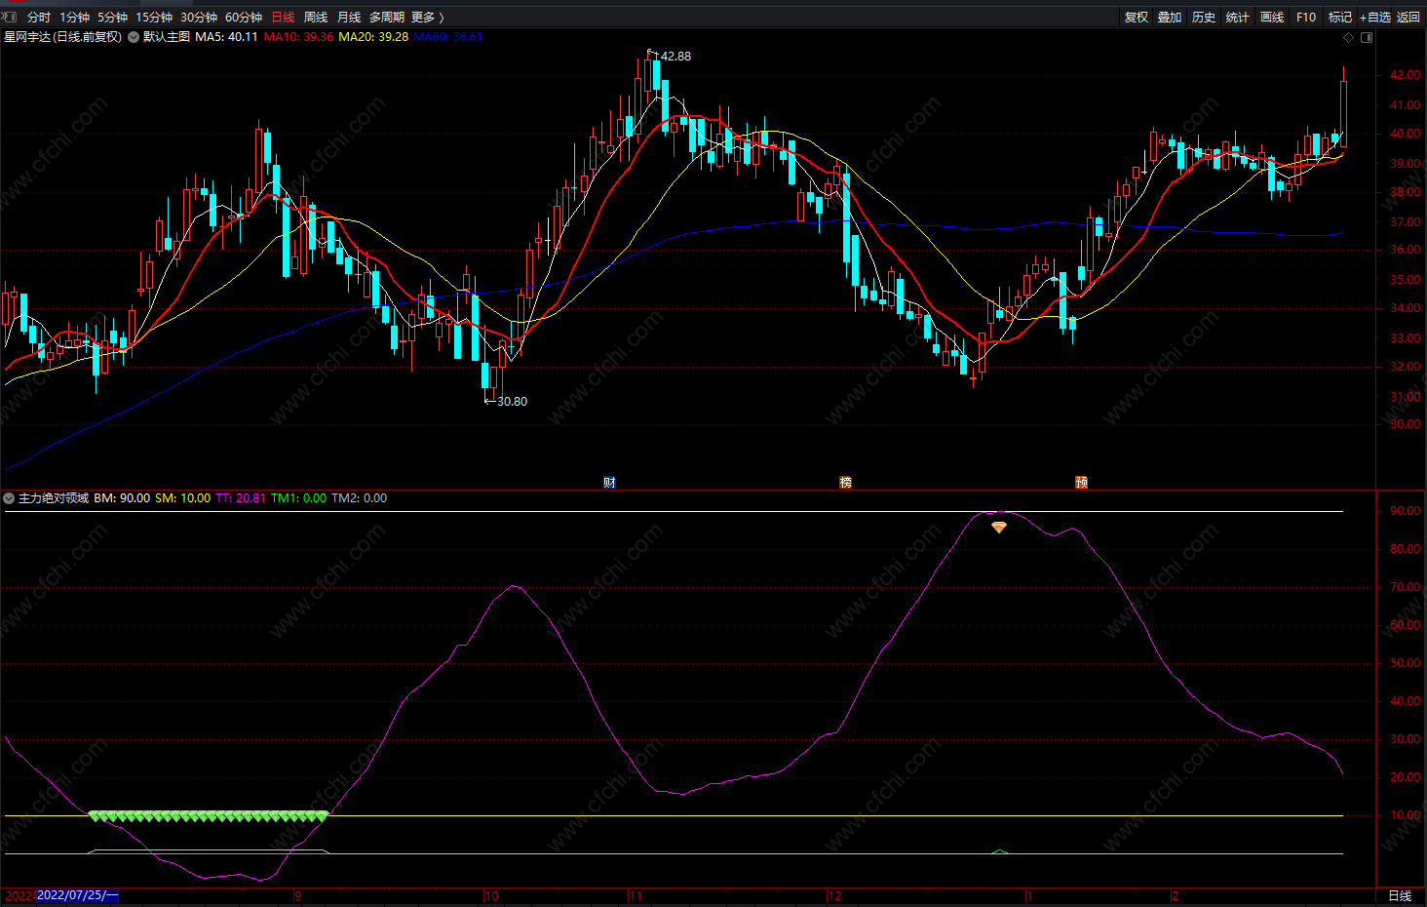Screen dimensions: 1427x907
Task: Select the 60分钟 period tab
Action: click(244, 18)
